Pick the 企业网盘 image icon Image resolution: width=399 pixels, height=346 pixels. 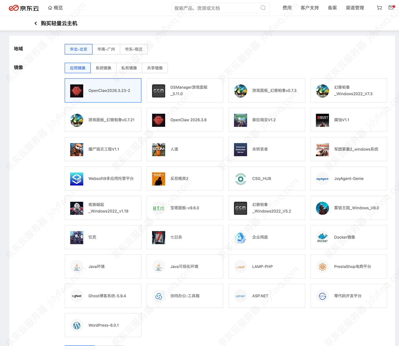coord(240,237)
